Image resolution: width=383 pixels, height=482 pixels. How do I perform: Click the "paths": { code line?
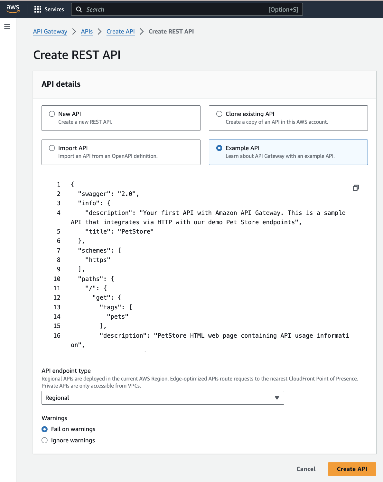[96, 279]
